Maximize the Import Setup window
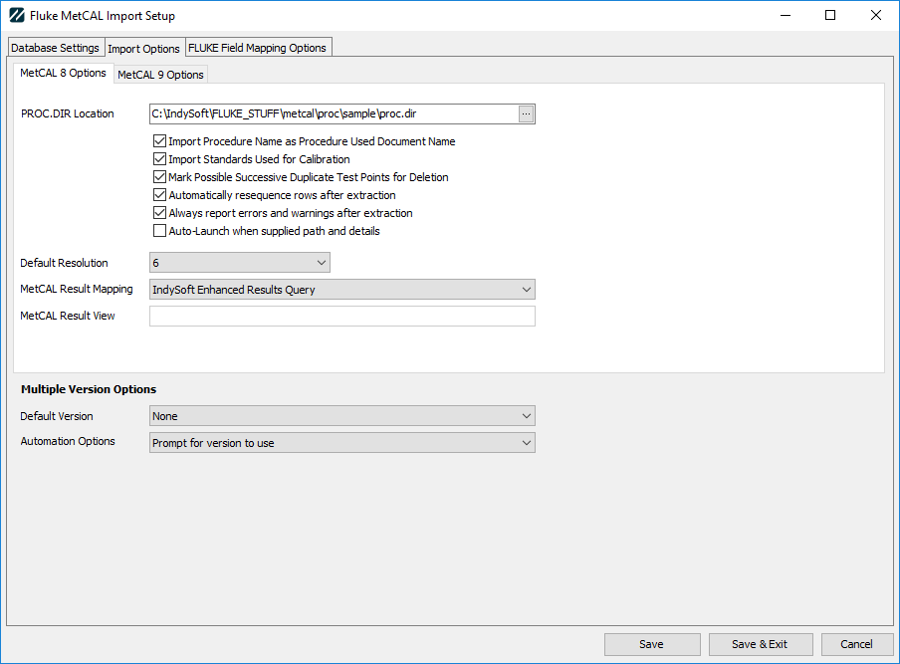Image resolution: width=900 pixels, height=664 pixels. (830, 16)
